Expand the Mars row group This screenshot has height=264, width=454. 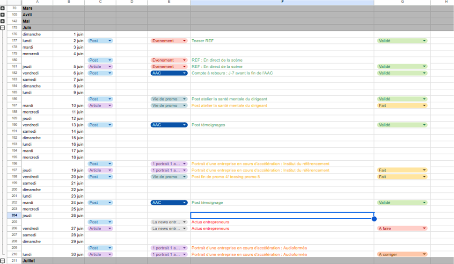click(x=2, y=8)
